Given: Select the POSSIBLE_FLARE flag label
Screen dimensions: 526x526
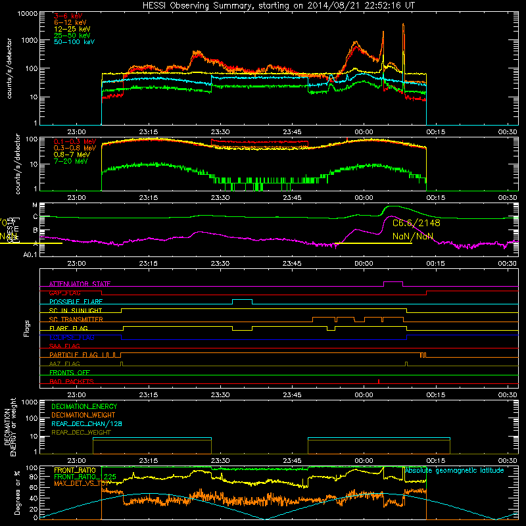Looking at the screenshot, I should (x=76, y=302).
